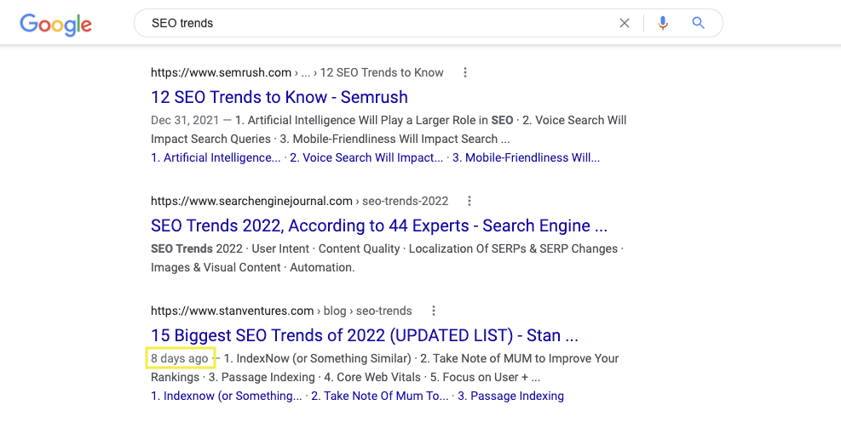Follow the '1. Artificial Intelligence...' sitelink
Viewport: 841px width, 428px height.
[x=216, y=157]
